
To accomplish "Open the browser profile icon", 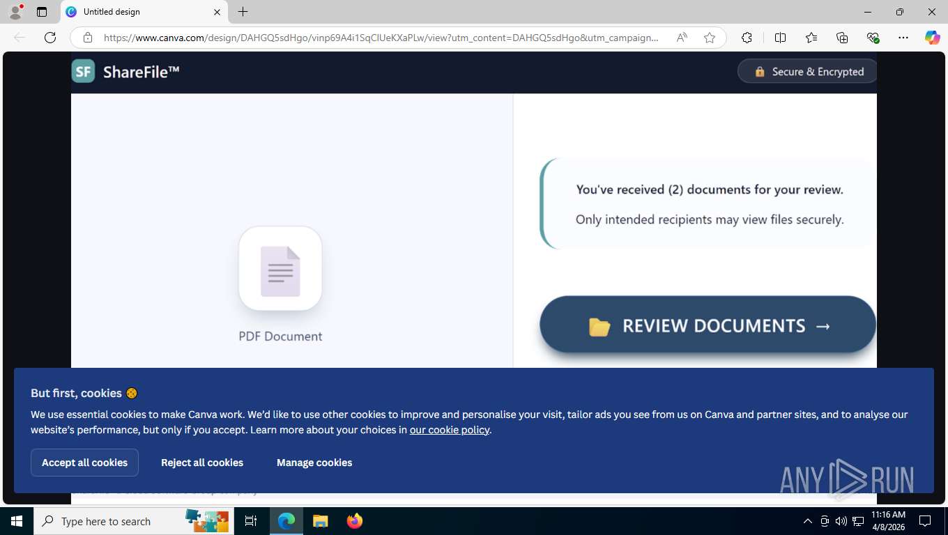I will pos(15,12).
